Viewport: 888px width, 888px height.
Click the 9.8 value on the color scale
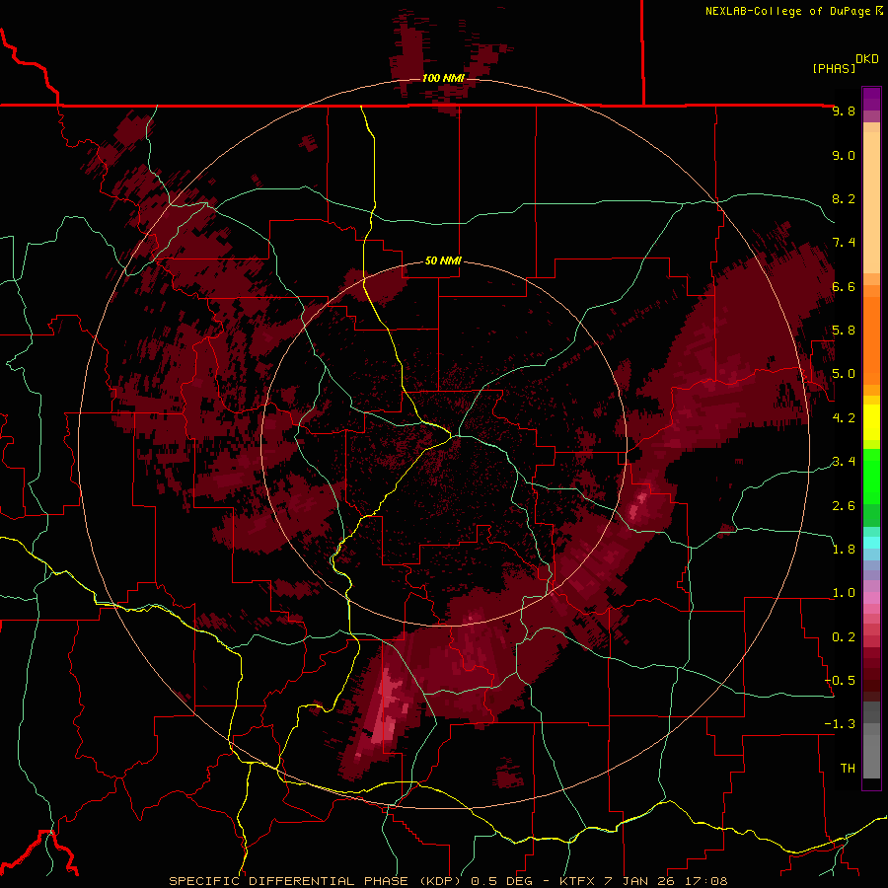(844, 111)
